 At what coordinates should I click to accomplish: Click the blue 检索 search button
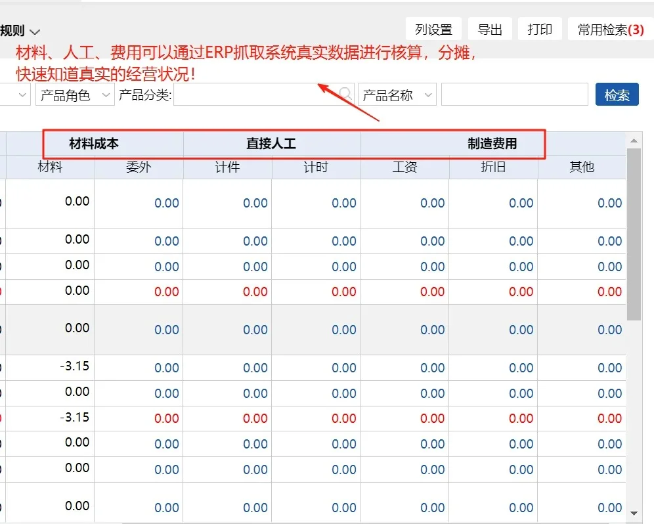[617, 94]
